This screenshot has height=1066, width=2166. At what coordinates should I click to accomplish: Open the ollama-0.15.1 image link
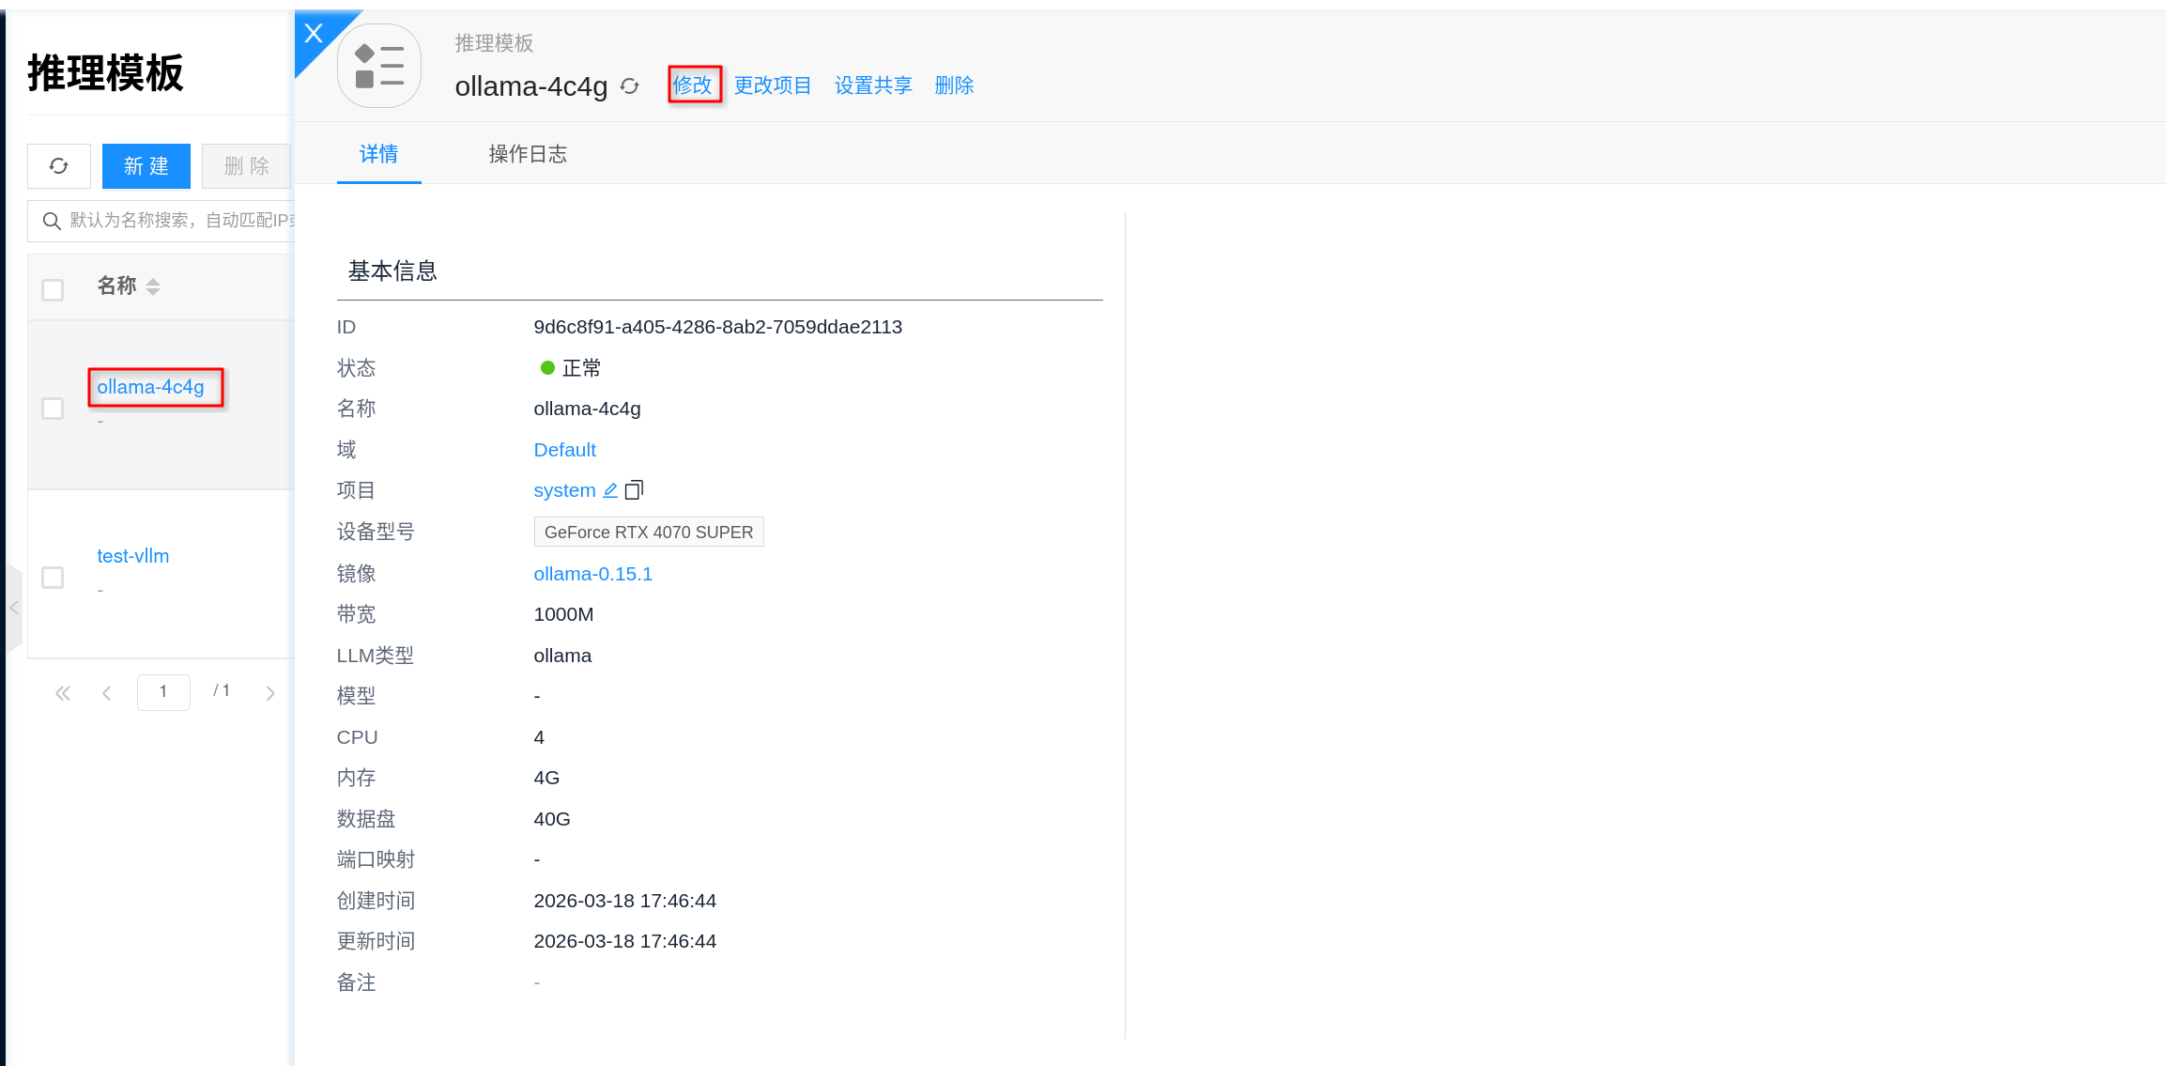592,574
